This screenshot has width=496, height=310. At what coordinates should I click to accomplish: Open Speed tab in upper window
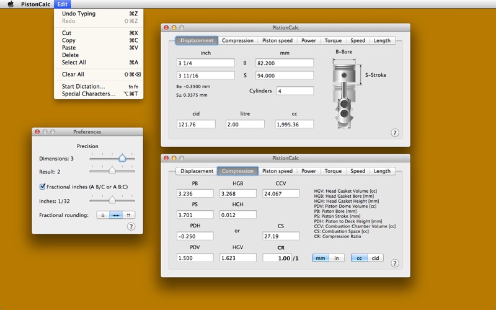[x=358, y=40]
